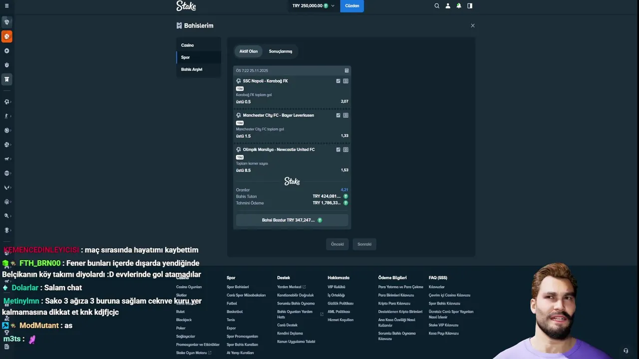
Task: Open Canlı Destek footer link
Action: coord(287,325)
